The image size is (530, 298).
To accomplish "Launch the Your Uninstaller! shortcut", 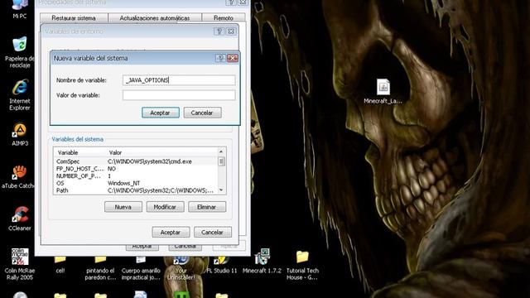I will pyautogui.click(x=181, y=268).
